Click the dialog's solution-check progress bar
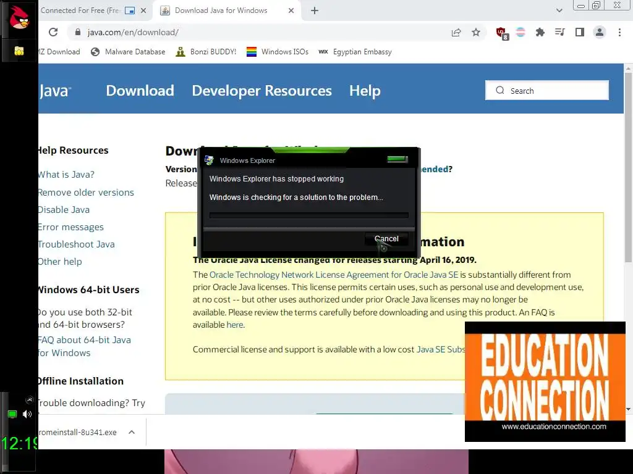 pyautogui.click(x=309, y=215)
